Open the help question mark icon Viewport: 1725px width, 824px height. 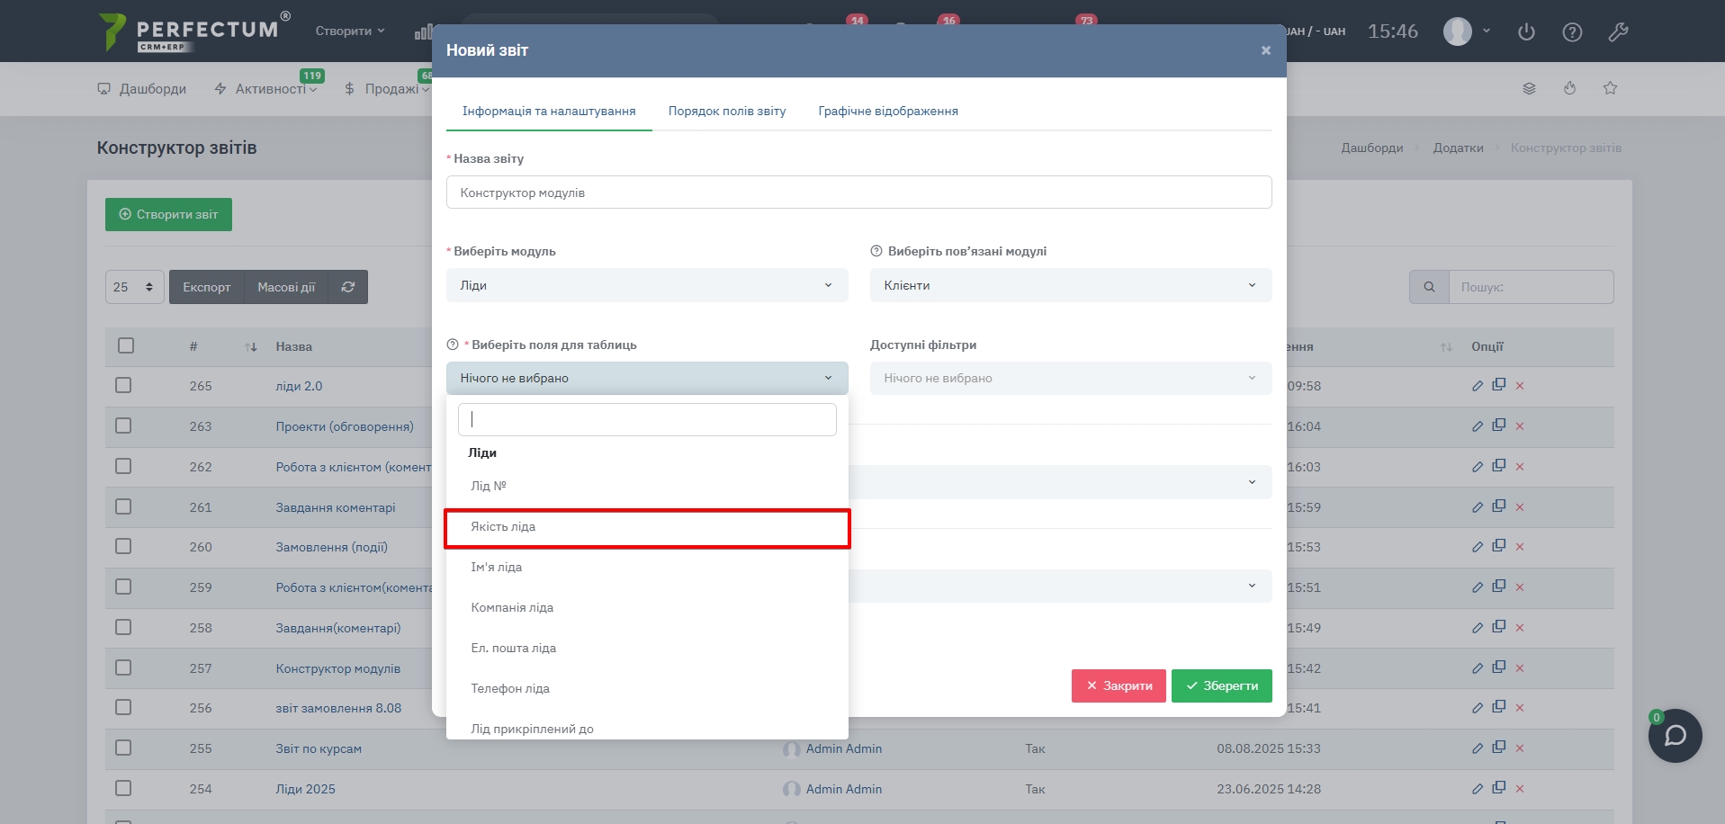(1572, 31)
